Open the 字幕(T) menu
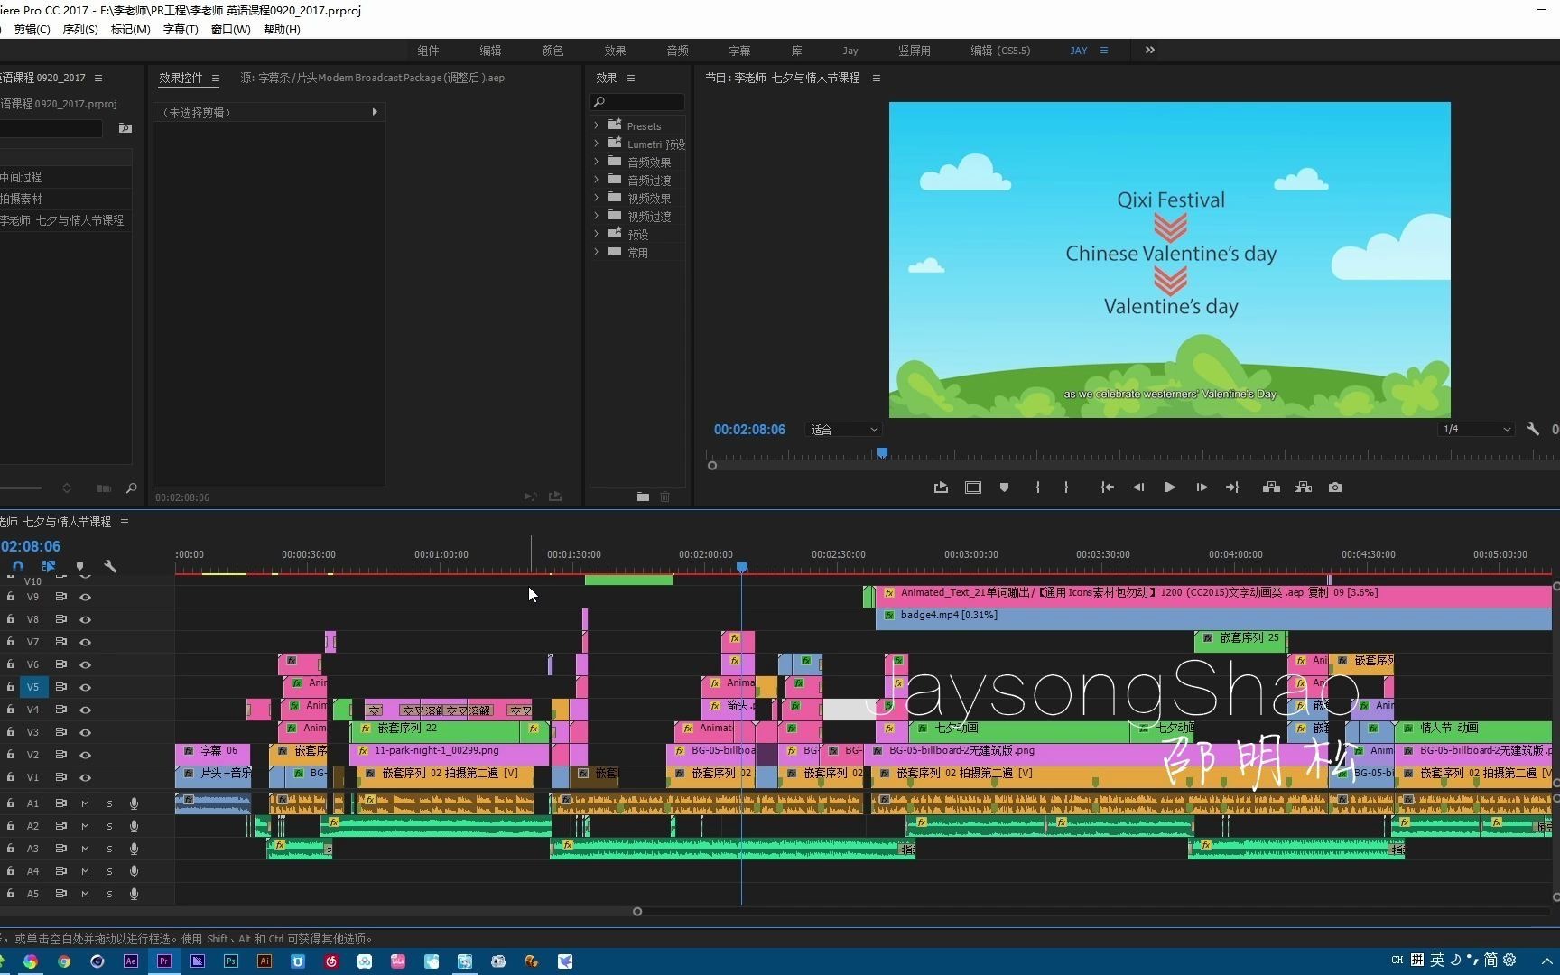This screenshot has height=975, width=1560. [x=181, y=30]
